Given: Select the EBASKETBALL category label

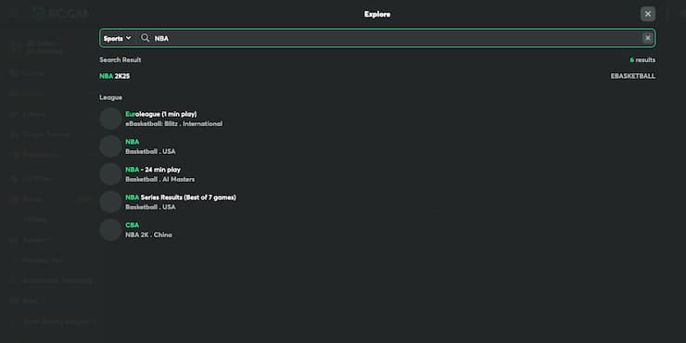Looking at the screenshot, I should pyautogui.click(x=632, y=76).
